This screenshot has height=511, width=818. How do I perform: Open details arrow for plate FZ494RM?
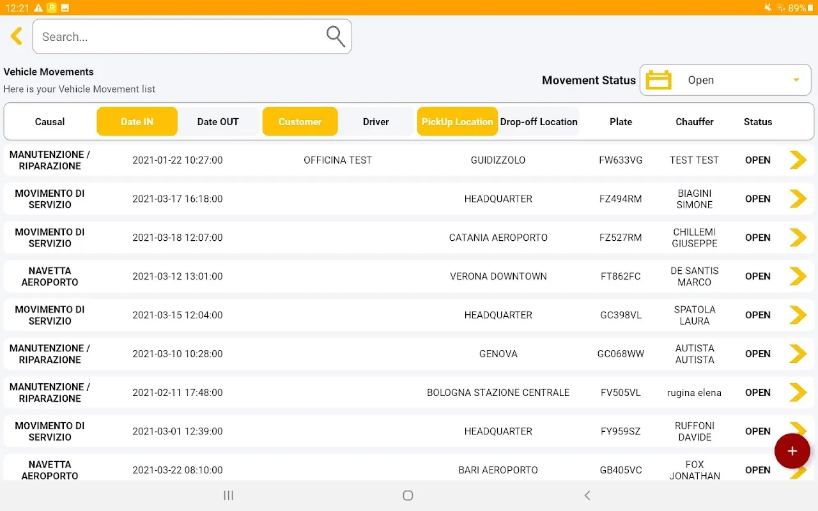[798, 199]
